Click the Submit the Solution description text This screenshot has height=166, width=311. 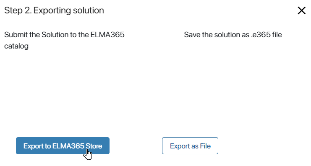(64, 40)
